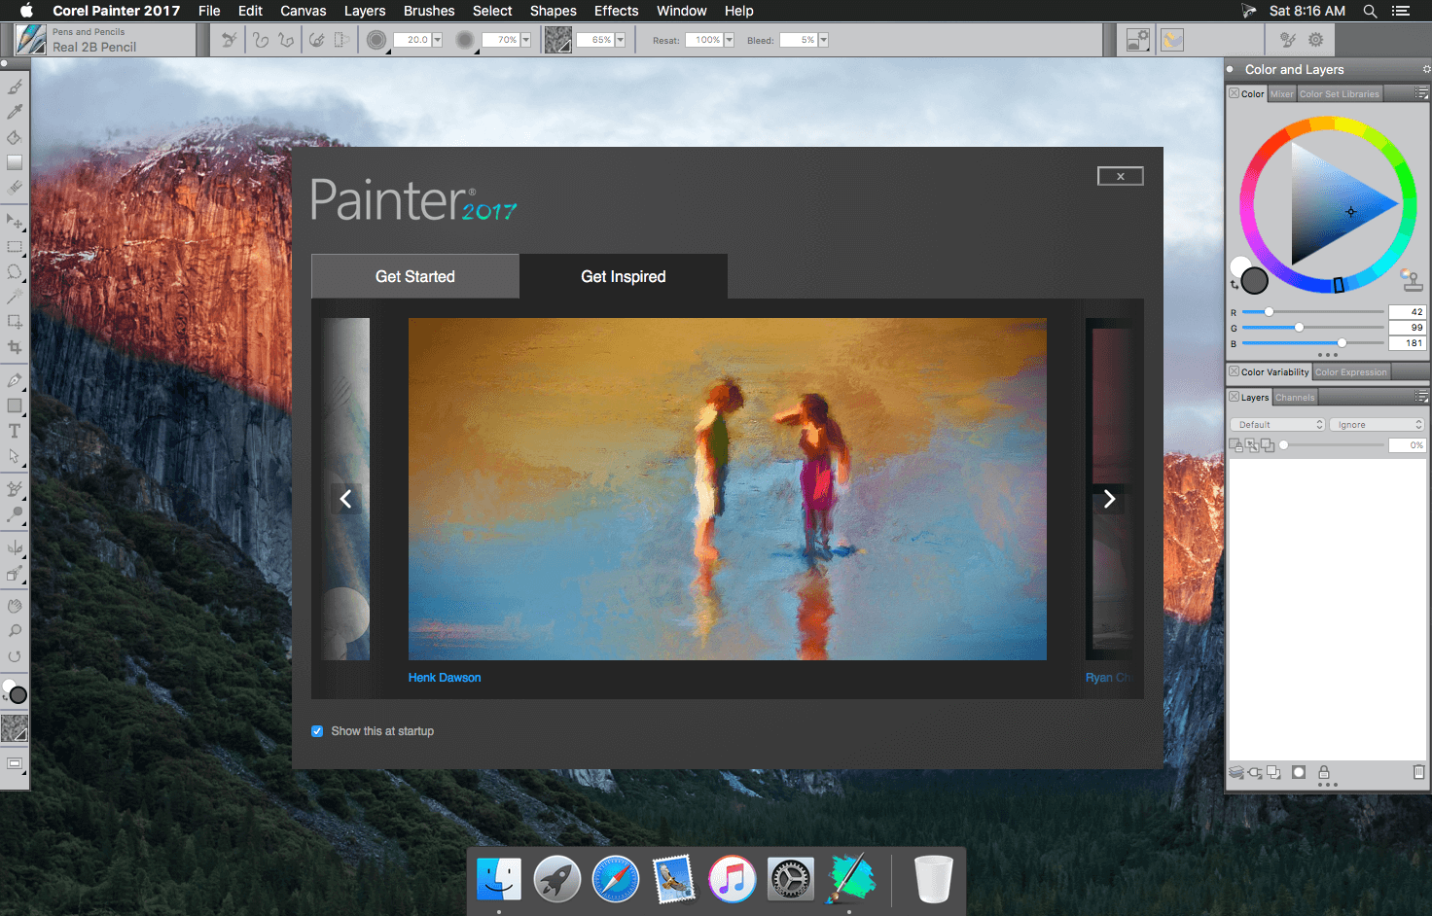Select the Brush tool in the toolbox
1432x916 pixels.
coord(15,88)
